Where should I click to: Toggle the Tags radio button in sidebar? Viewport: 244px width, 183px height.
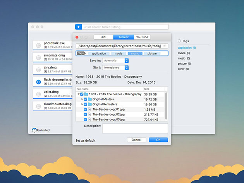tap(179, 41)
